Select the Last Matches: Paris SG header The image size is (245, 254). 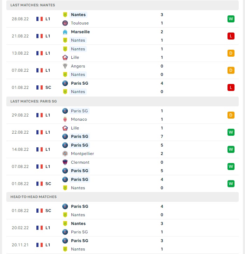pyautogui.click(x=122, y=101)
